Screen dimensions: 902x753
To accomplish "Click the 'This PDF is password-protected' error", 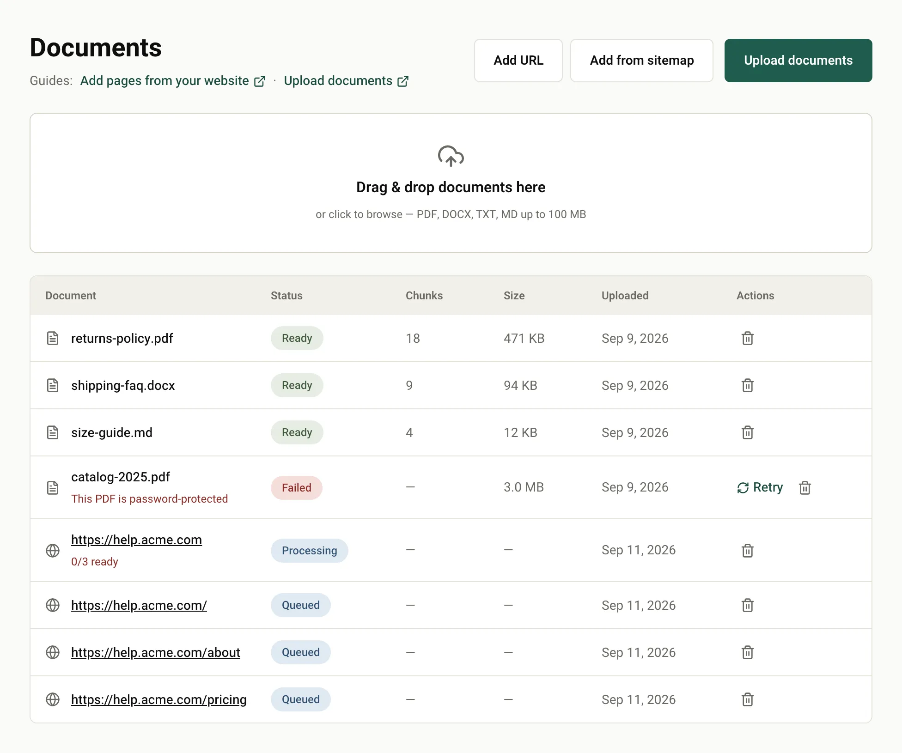I will (x=149, y=499).
